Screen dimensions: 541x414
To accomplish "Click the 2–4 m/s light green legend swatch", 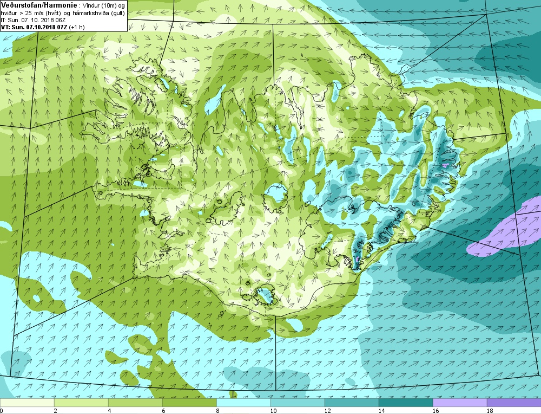I will coord(81,403).
